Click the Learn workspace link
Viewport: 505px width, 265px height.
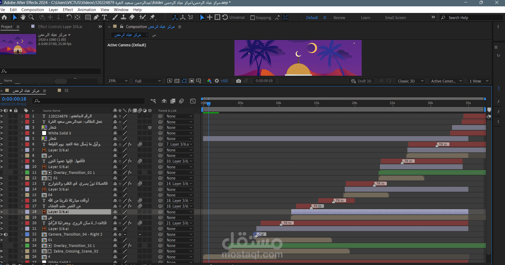click(365, 18)
